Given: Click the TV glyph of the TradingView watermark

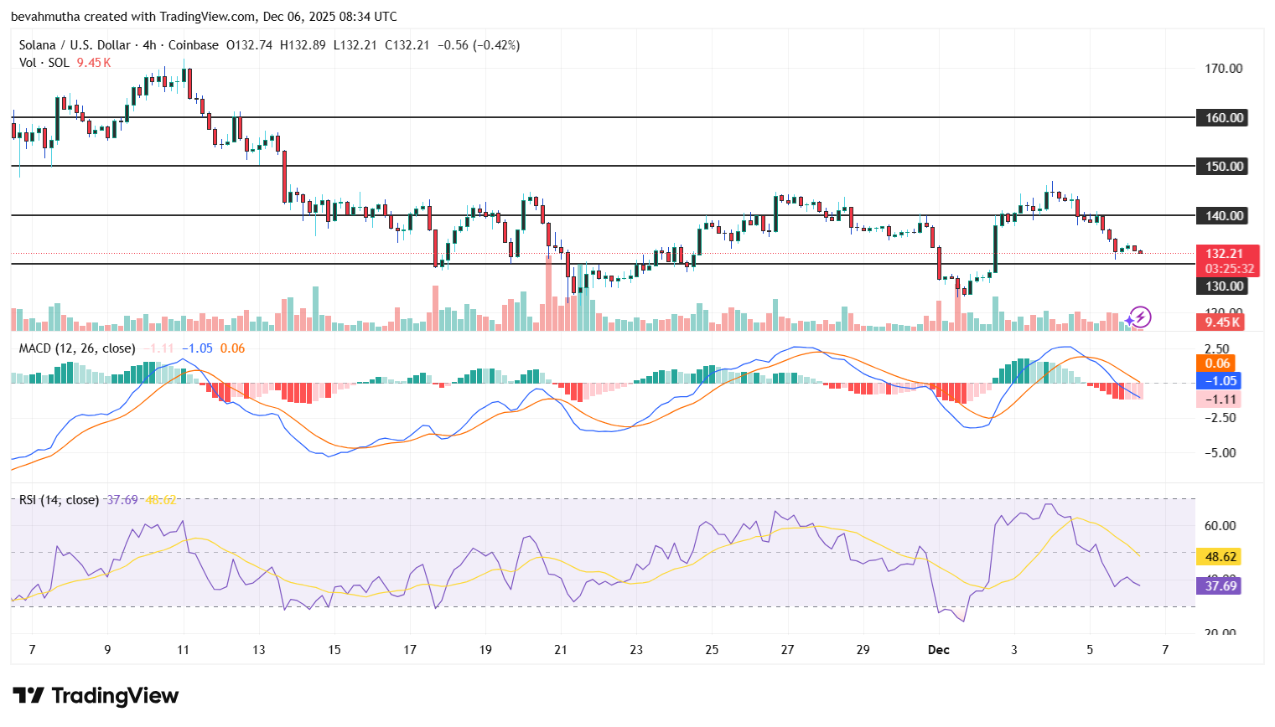Looking at the screenshot, I should (29, 696).
